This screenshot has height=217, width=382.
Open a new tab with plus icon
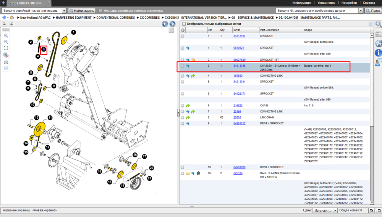[x=3, y=3]
